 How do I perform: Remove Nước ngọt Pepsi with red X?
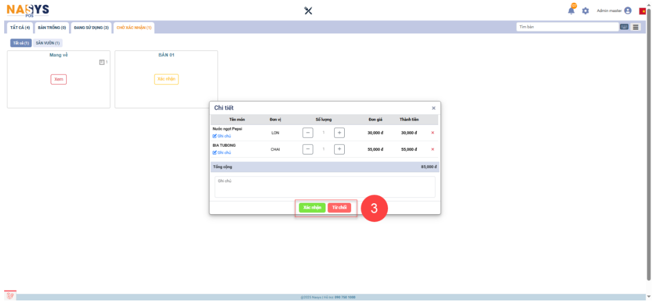point(432,133)
